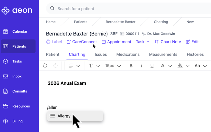The width and height of the screenshot is (211, 132).
Task: Switch to the Issues tab
Action: pos(101,54)
